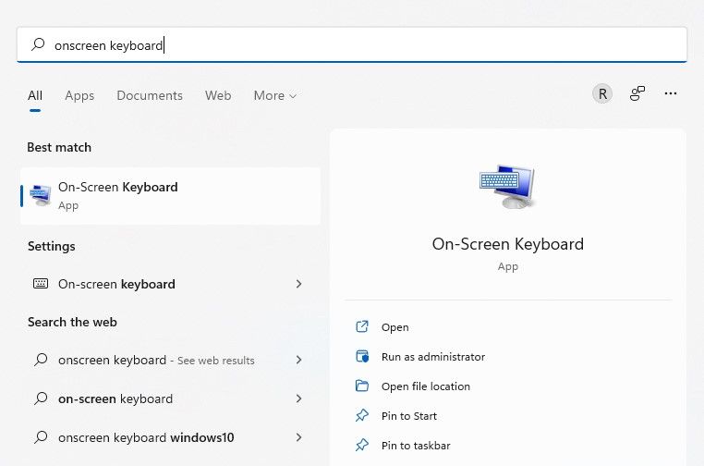Click the Pin to Start pin icon

362,416
